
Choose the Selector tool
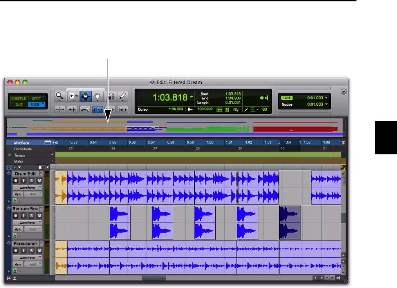click(x=85, y=96)
